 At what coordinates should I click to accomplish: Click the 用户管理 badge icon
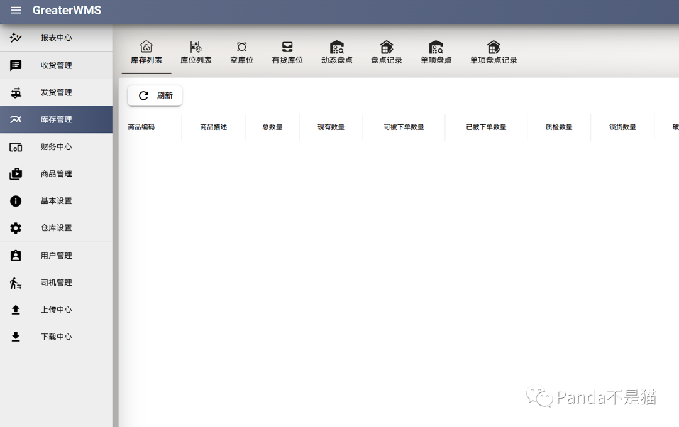tap(16, 256)
